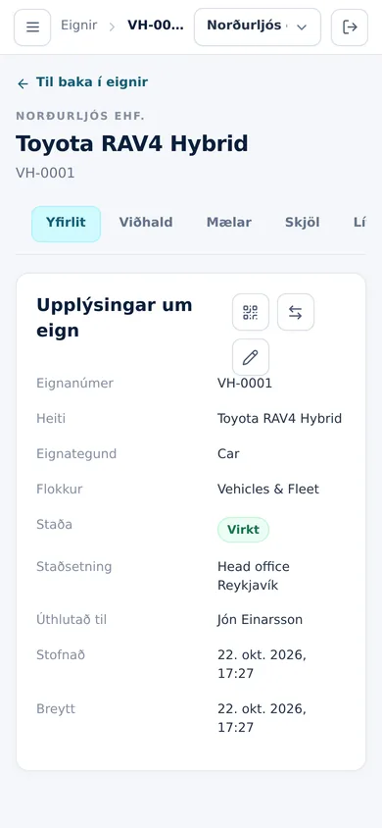The image size is (382, 828).
Task: Edit asset info with pencil icon
Action: click(x=251, y=357)
